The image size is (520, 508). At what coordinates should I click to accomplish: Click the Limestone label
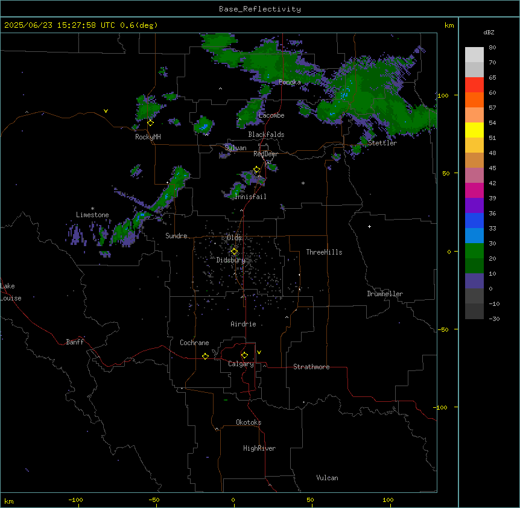click(x=92, y=215)
